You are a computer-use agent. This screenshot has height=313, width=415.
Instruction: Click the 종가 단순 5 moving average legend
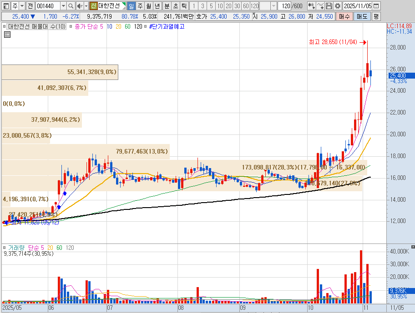coord(89,27)
